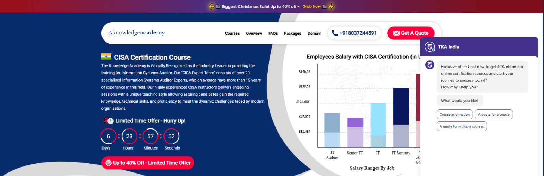Click the envelope icon in Get A Quote
Viewport: 544px width, 176px height.
pos(396,33)
